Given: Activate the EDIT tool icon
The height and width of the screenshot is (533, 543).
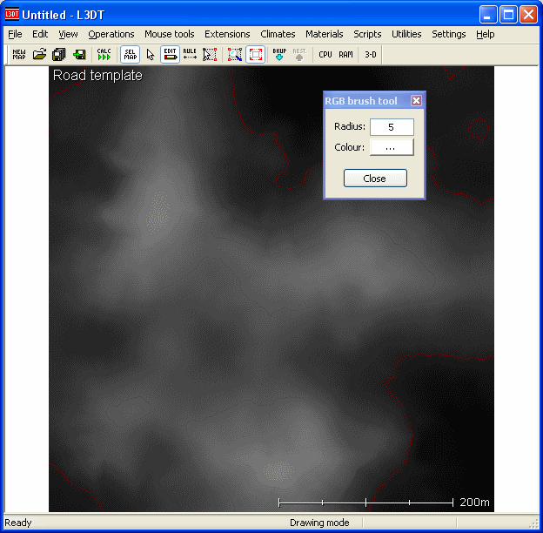Looking at the screenshot, I should [x=170, y=54].
